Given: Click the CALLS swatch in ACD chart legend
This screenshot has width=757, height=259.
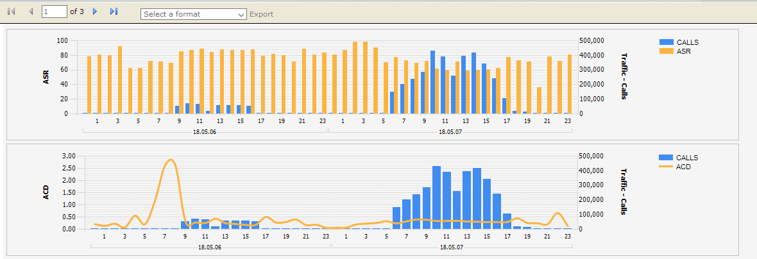Looking at the screenshot, I should (667, 158).
